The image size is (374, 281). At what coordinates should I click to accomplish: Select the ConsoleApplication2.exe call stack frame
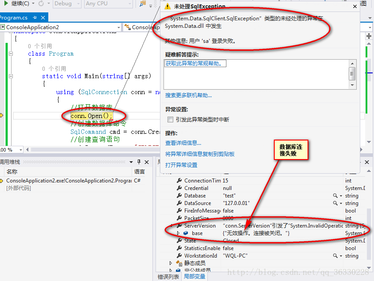[69, 181]
